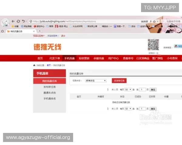Click the 状态 column header
Image resolution: width=182 pixels, height=145 pixels.
click(x=122, y=97)
